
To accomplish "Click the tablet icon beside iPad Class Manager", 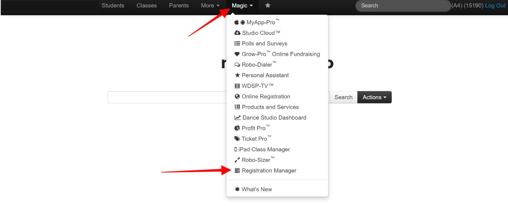I will pos(236,150).
